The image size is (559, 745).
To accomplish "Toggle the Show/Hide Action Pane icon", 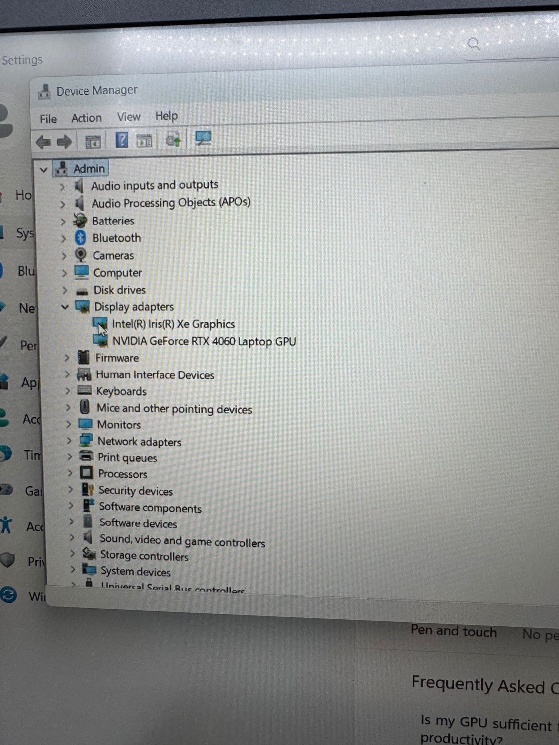I will click(144, 141).
